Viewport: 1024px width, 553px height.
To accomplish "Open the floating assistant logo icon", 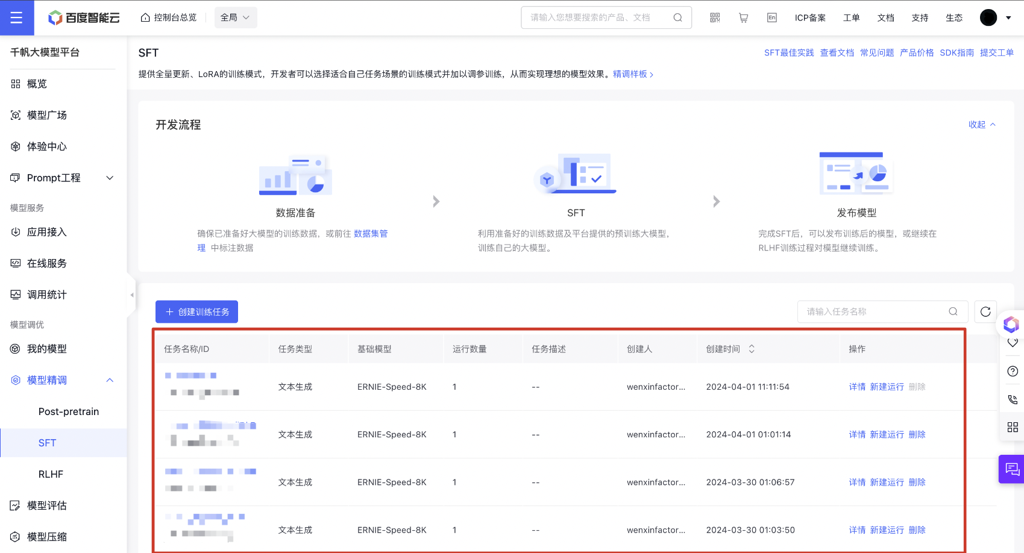I will [1011, 325].
